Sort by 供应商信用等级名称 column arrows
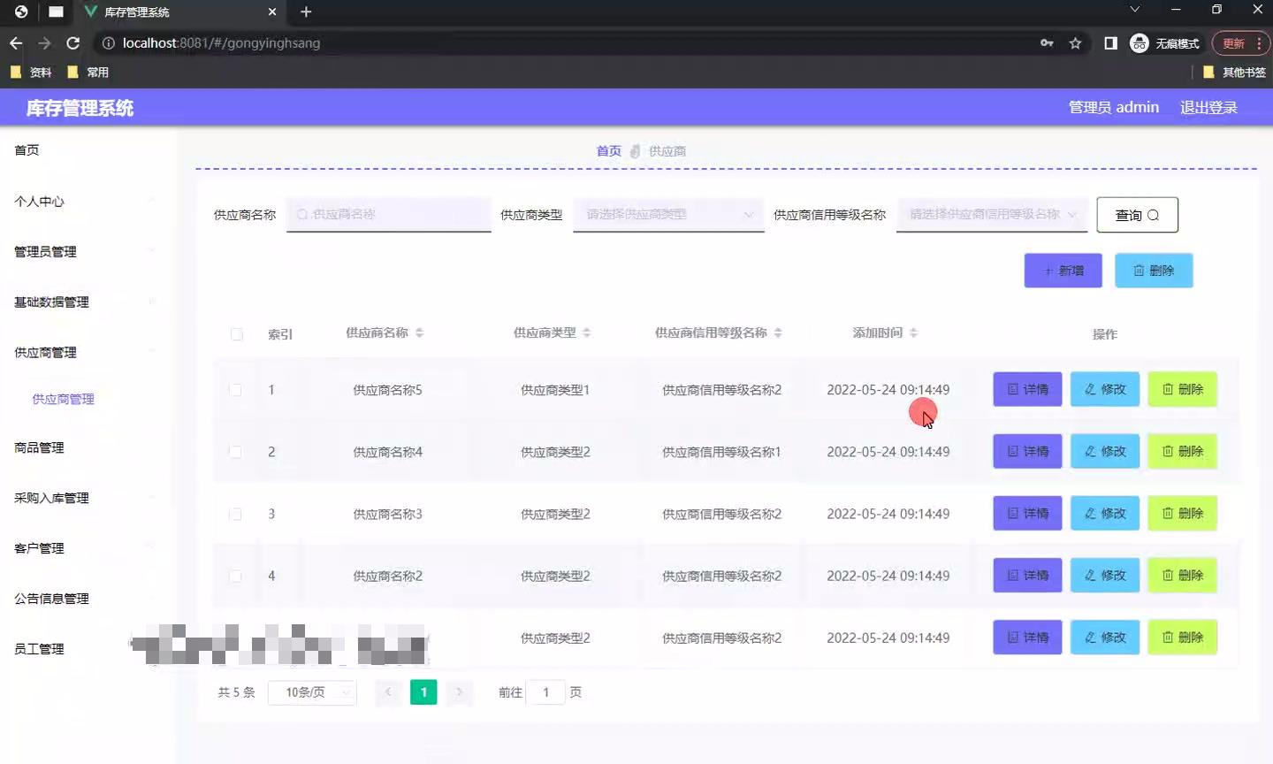This screenshot has width=1273, height=764. pyautogui.click(x=778, y=332)
